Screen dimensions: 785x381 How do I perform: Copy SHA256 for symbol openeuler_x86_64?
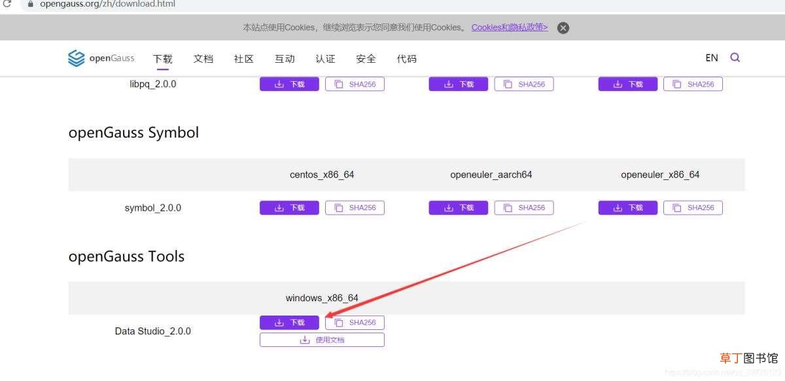pos(693,208)
